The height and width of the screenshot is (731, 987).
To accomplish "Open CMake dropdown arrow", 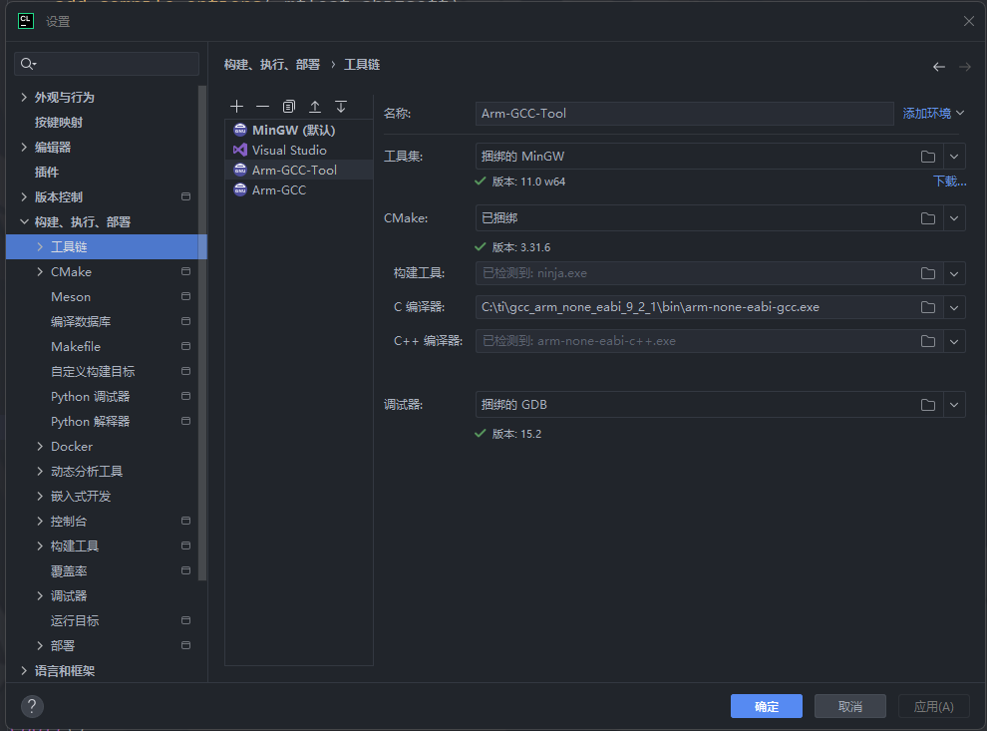I will 954,217.
